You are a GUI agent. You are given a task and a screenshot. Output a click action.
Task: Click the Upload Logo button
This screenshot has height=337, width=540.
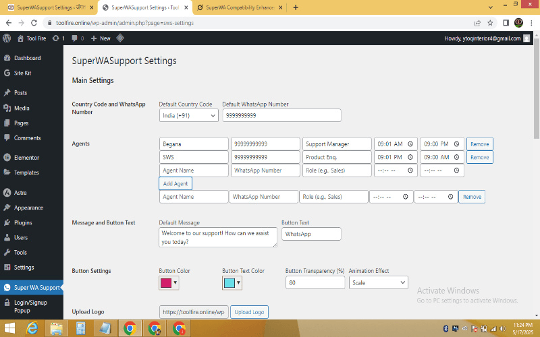[x=249, y=312]
